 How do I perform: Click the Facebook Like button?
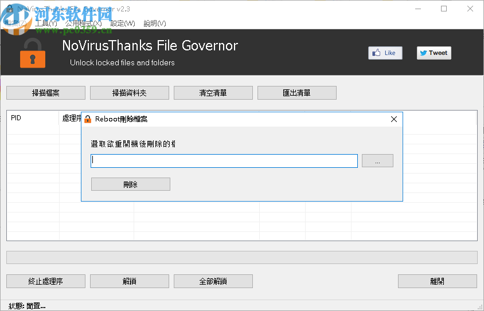(x=385, y=53)
